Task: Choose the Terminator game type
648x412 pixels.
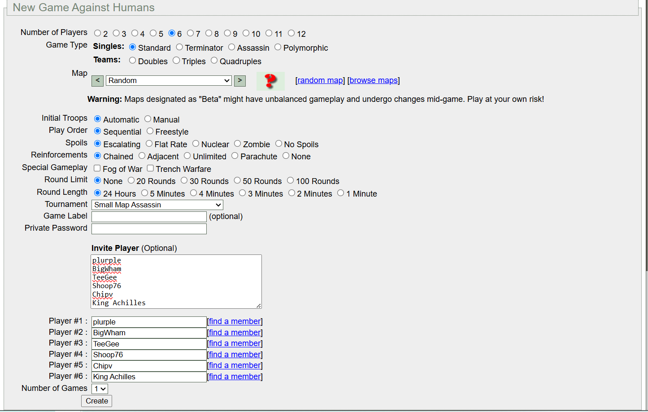Action: 179,47
